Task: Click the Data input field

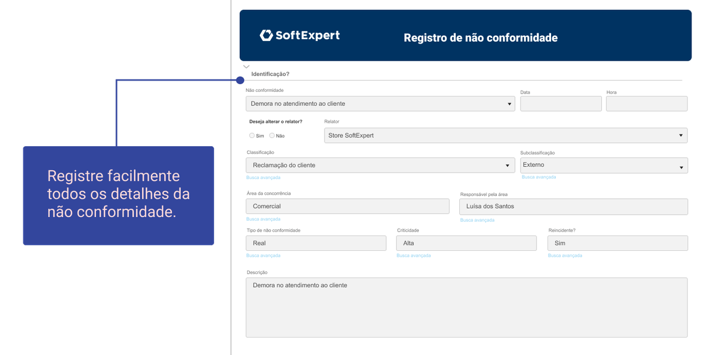Action: click(x=560, y=104)
